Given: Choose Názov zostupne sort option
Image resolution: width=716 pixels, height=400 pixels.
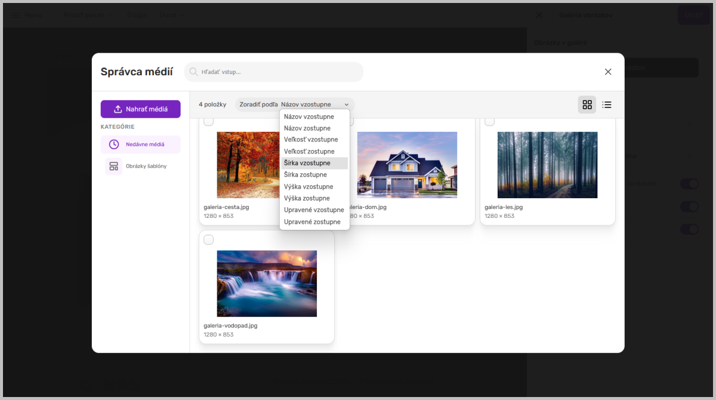Looking at the screenshot, I should [314, 128].
